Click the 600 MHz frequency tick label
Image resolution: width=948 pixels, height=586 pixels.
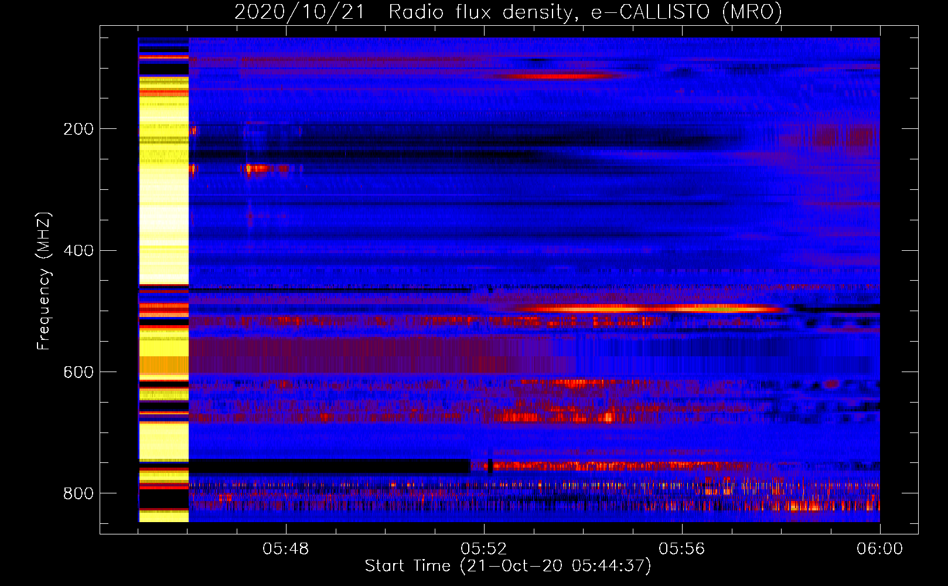pyautogui.click(x=79, y=372)
